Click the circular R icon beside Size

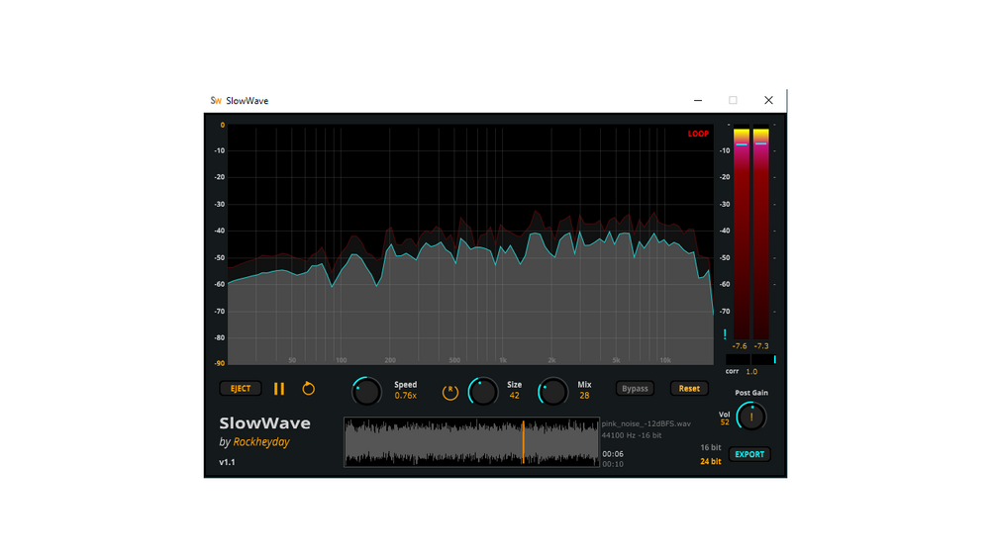point(449,393)
